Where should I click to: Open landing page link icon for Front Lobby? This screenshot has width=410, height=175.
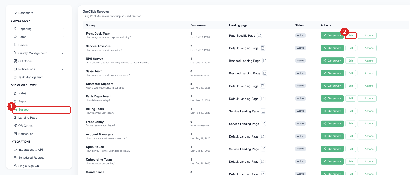point(264,124)
